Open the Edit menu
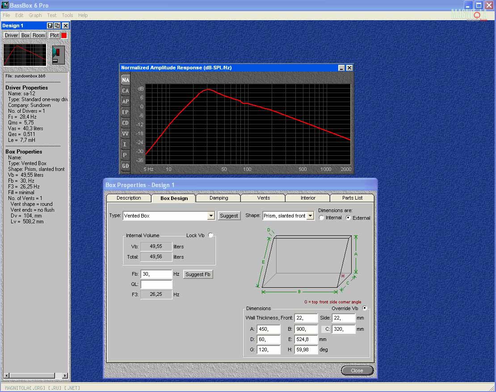This screenshot has height=392, width=496. 19,15
